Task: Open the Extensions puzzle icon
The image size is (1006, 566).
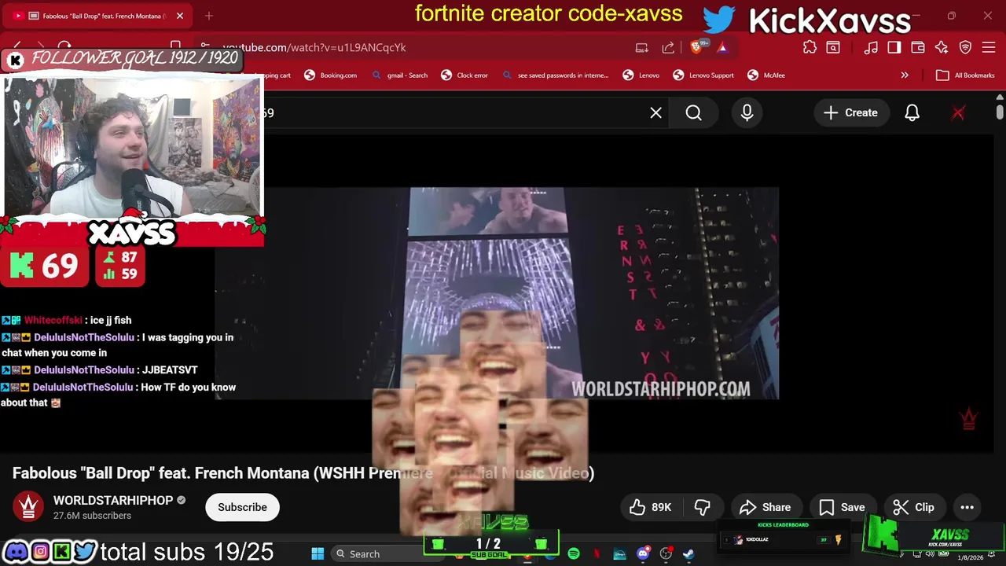Action: (x=810, y=47)
